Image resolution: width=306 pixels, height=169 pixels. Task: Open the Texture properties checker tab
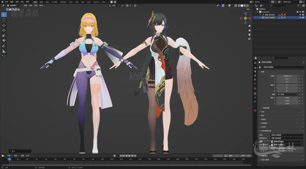coord(255,110)
